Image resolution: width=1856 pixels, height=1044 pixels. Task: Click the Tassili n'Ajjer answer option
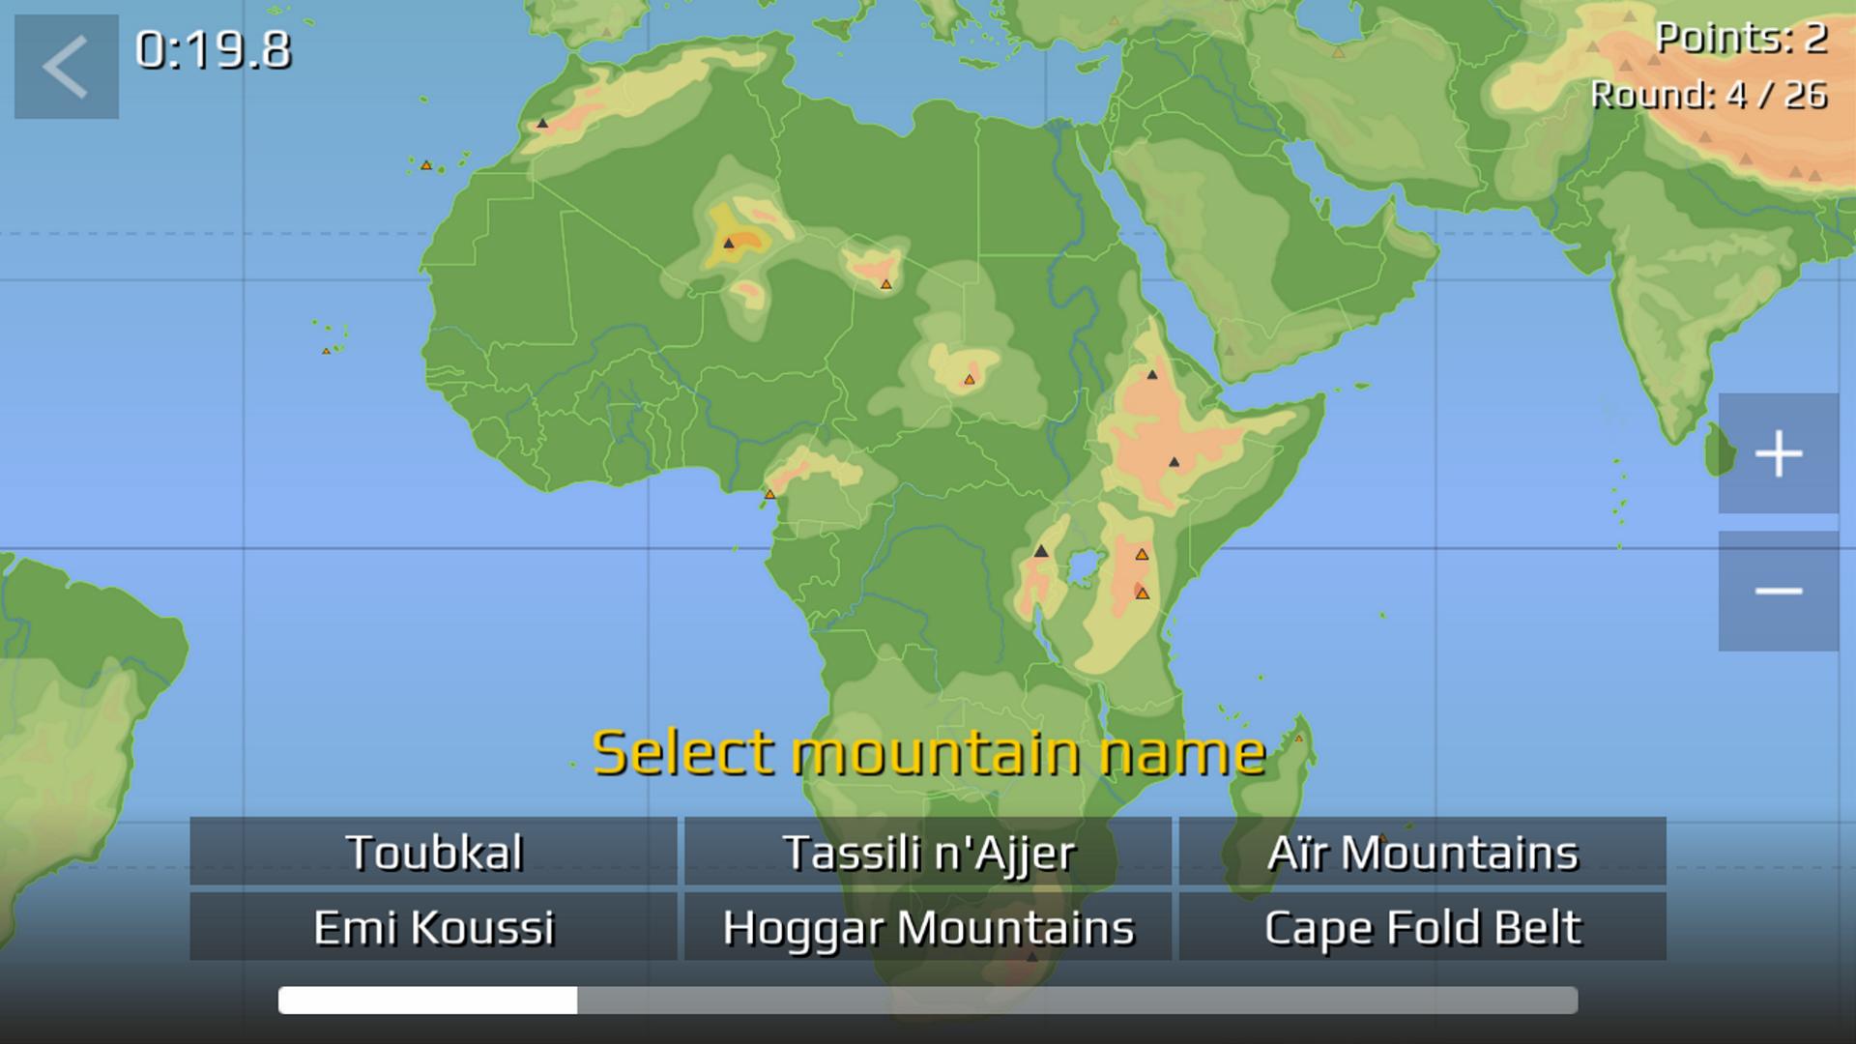pyautogui.click(x=928, y=852)
